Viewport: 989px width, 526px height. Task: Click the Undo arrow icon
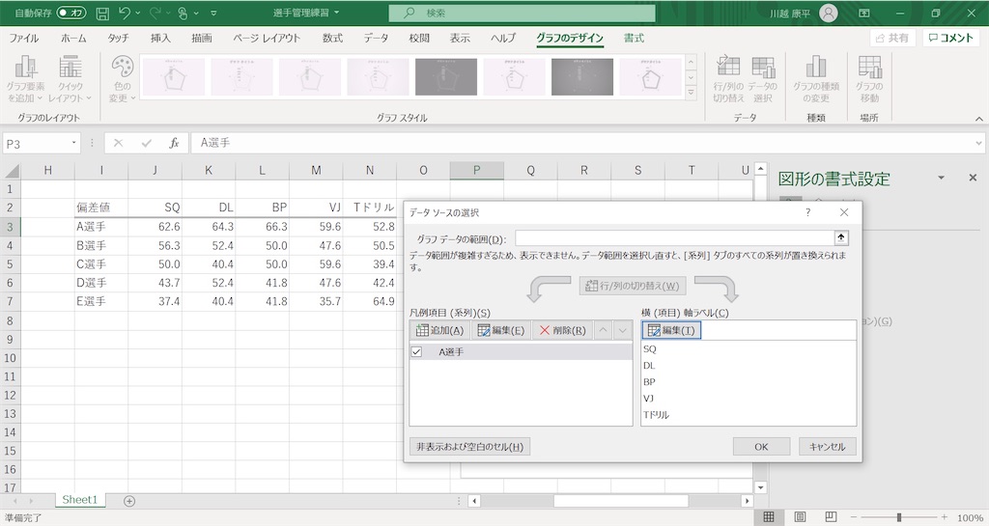pyautogui.click(x=125, y=13)
